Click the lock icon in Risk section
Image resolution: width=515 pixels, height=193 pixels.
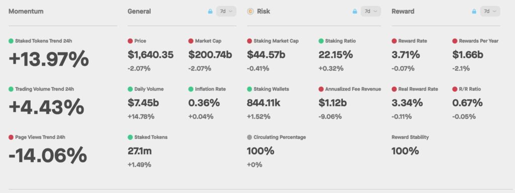tap(355, 11)
